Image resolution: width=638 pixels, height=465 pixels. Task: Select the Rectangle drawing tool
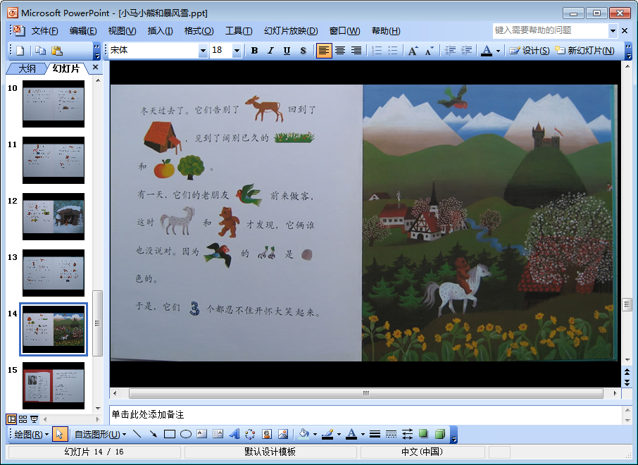(170, 435)
